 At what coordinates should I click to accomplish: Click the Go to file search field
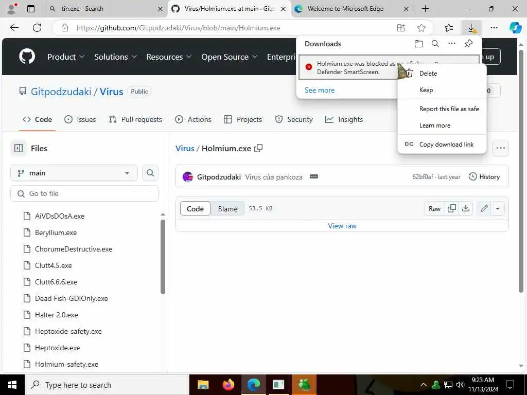coord(84,194)
